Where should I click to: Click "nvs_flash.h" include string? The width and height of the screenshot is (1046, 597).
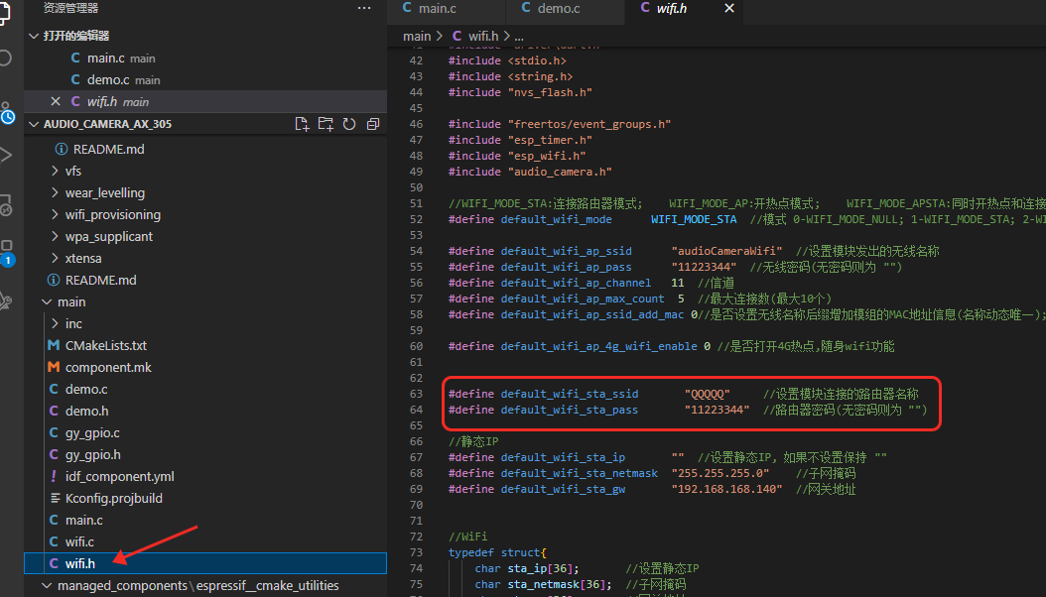click(x=550, y=92)
